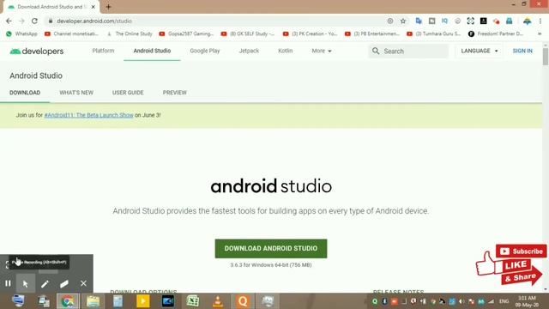Click the computer icon on taskbar
The width and height of the screenshot is (549, 309).
coord(18,301)
